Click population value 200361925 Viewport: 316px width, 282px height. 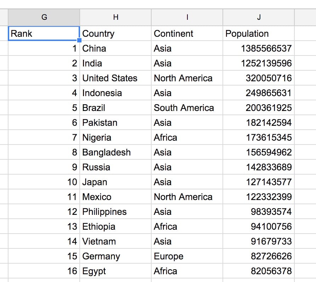(x=259, y=108)
